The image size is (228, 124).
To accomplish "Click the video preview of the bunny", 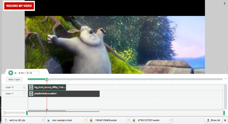I will [x=115, y=45].
